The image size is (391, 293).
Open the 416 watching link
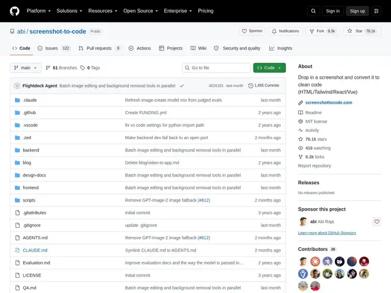(x=314, y=148)
